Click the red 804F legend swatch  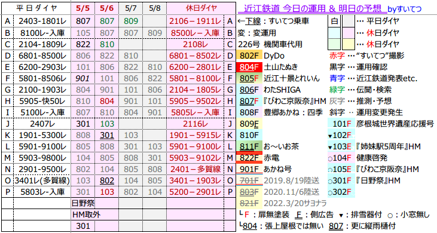click(x=249, y=67)
